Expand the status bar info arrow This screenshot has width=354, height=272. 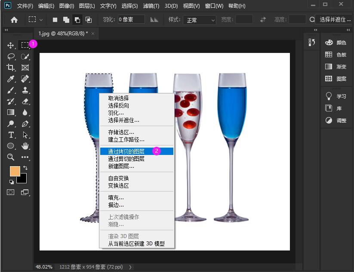pyautogui.click(x=130, y=267)
